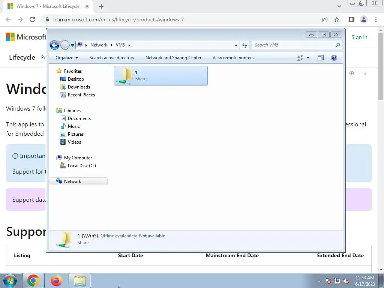Open the Chrome profile avatar
The width and height of the screenshot is (384, 288).
[364, 19]
